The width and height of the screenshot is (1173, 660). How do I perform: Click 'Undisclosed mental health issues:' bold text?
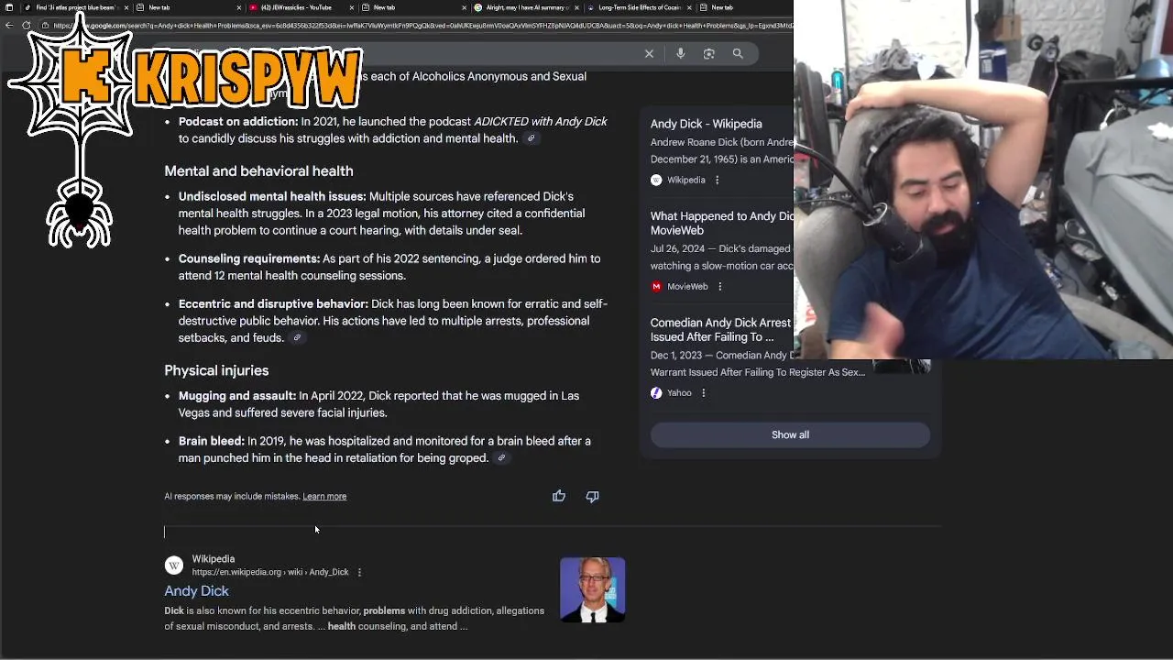click(x=272, y=196)
